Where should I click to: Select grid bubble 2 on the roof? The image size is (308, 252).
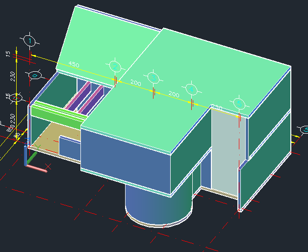(114, 66)
